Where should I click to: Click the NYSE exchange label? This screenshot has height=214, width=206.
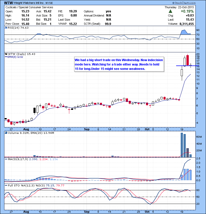49,3
